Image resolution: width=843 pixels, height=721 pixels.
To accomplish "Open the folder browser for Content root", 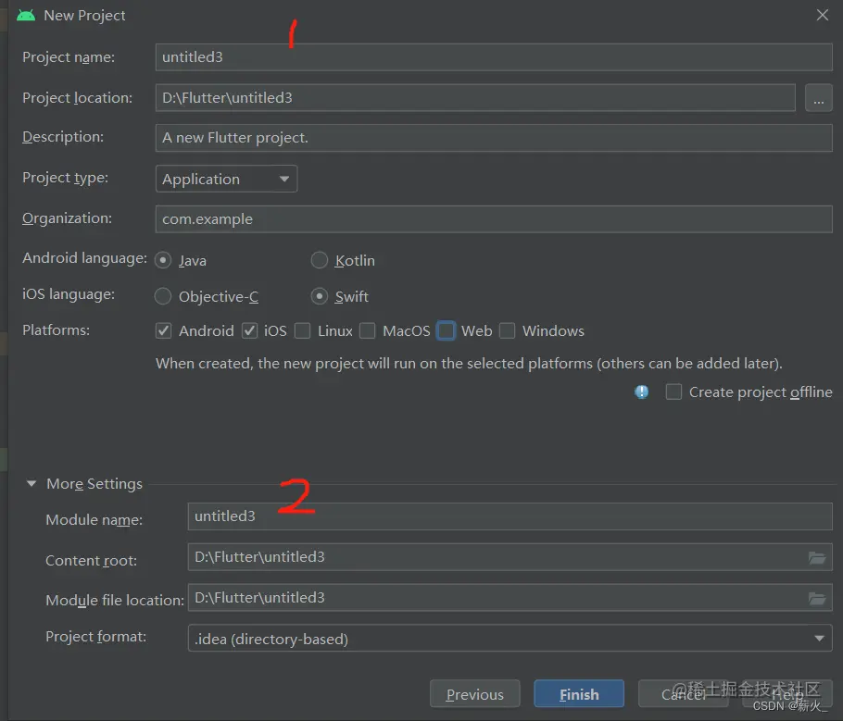I will tap(817, 558).
